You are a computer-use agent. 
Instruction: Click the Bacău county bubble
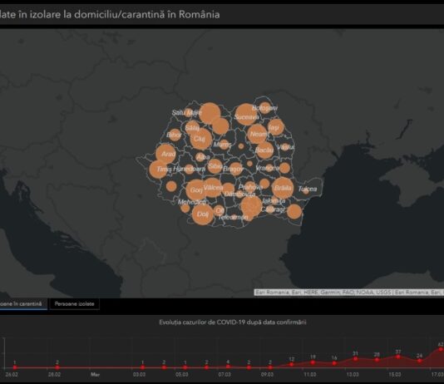coord(264,150)
